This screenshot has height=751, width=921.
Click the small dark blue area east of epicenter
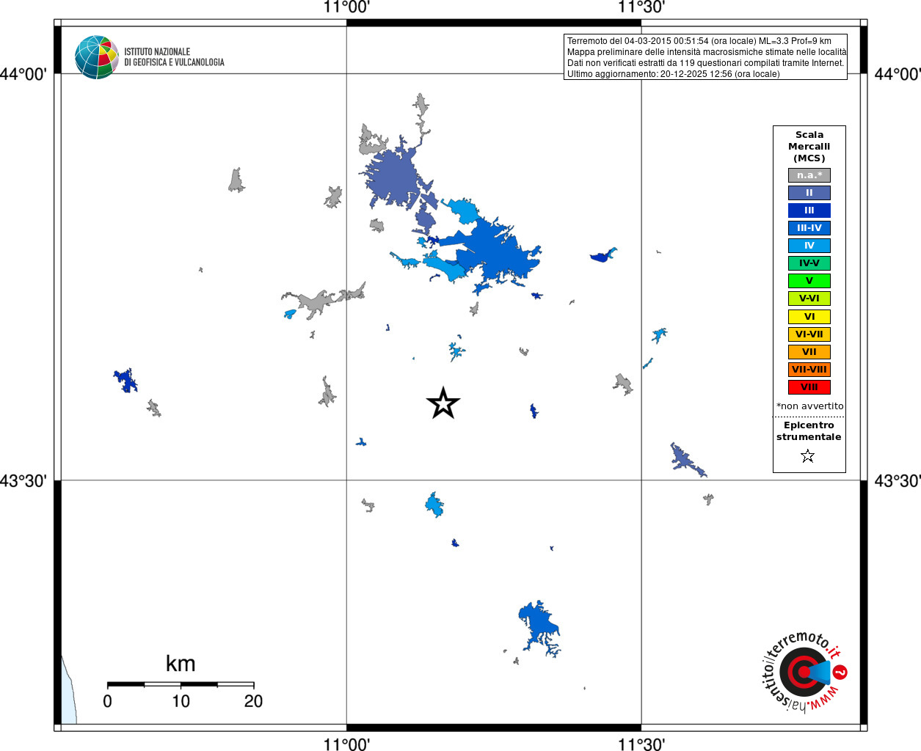click(x=534, y=411)
